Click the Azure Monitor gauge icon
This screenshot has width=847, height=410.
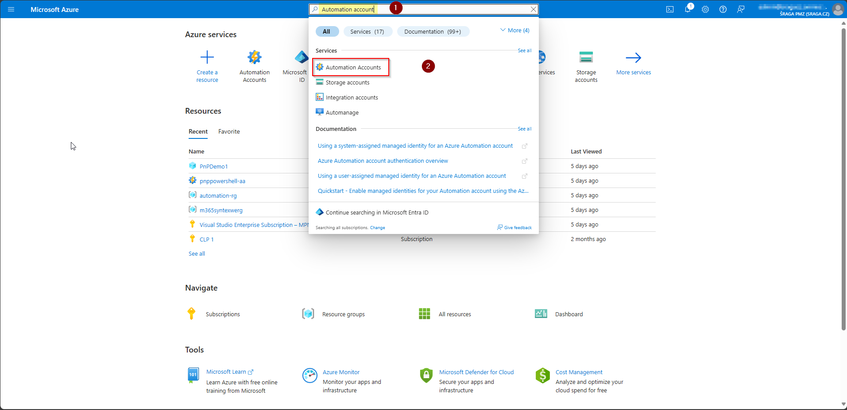310,376
